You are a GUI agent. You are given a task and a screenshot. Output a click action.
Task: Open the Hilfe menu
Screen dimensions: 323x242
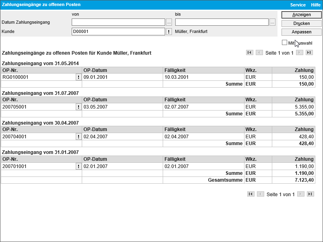[316, 5]
